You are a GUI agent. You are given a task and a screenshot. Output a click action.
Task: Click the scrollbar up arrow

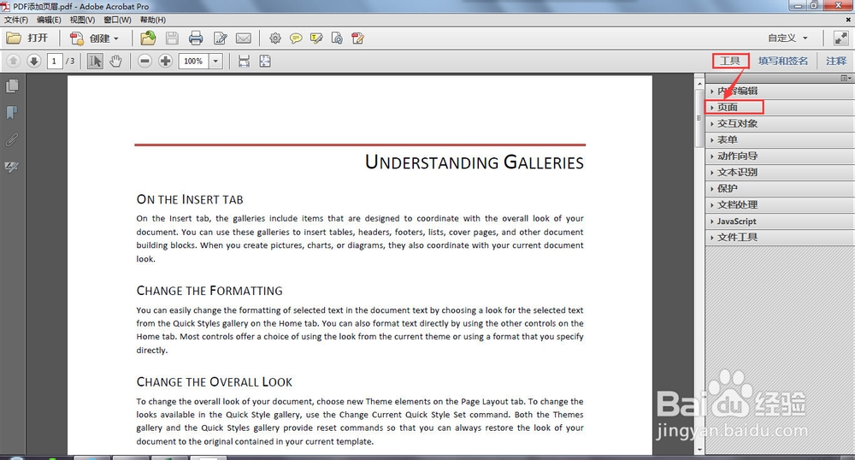pos(699,84)
